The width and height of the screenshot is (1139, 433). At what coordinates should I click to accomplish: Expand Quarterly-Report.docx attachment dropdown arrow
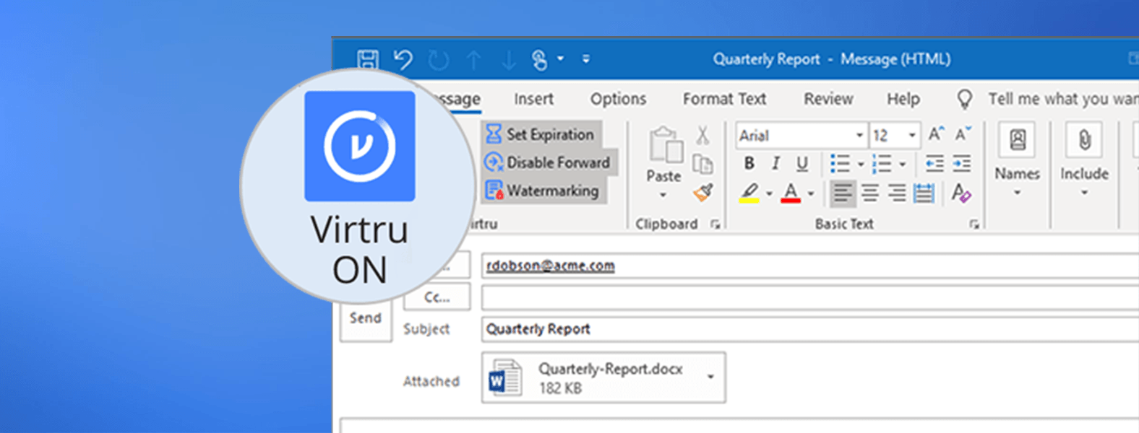click(x=711, y=377)
